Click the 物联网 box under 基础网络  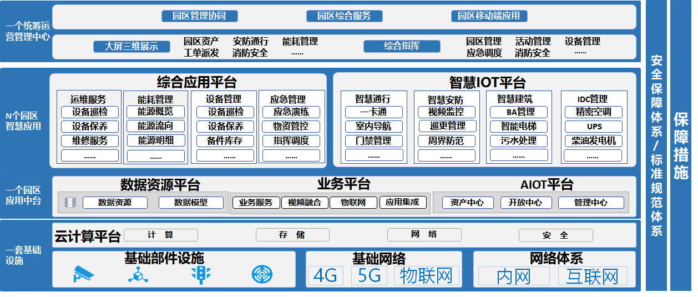click(427, 276)
